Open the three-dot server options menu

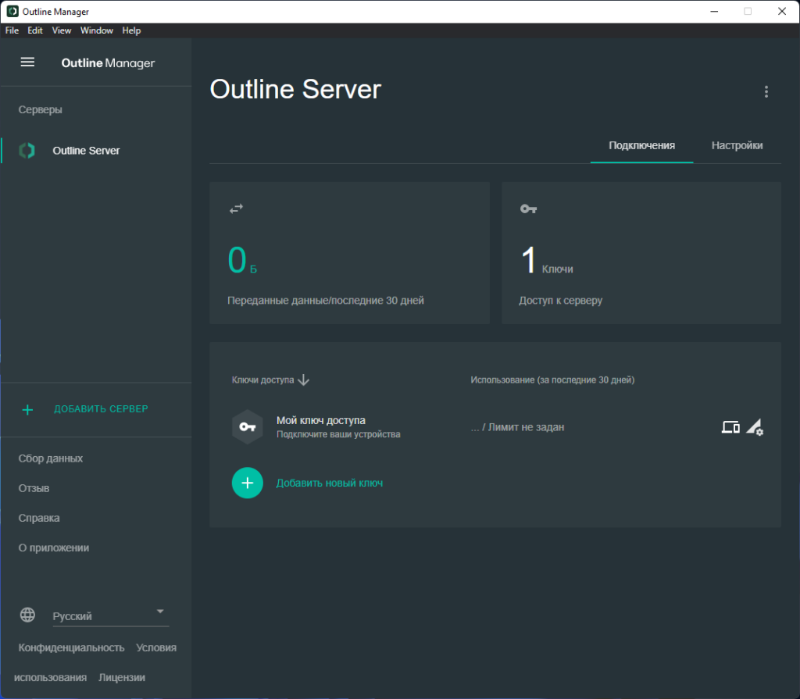tap(766, 92)
